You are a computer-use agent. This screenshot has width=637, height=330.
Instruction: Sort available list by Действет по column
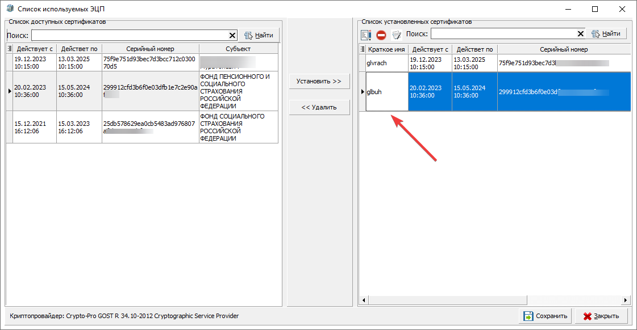coord(79,49)
